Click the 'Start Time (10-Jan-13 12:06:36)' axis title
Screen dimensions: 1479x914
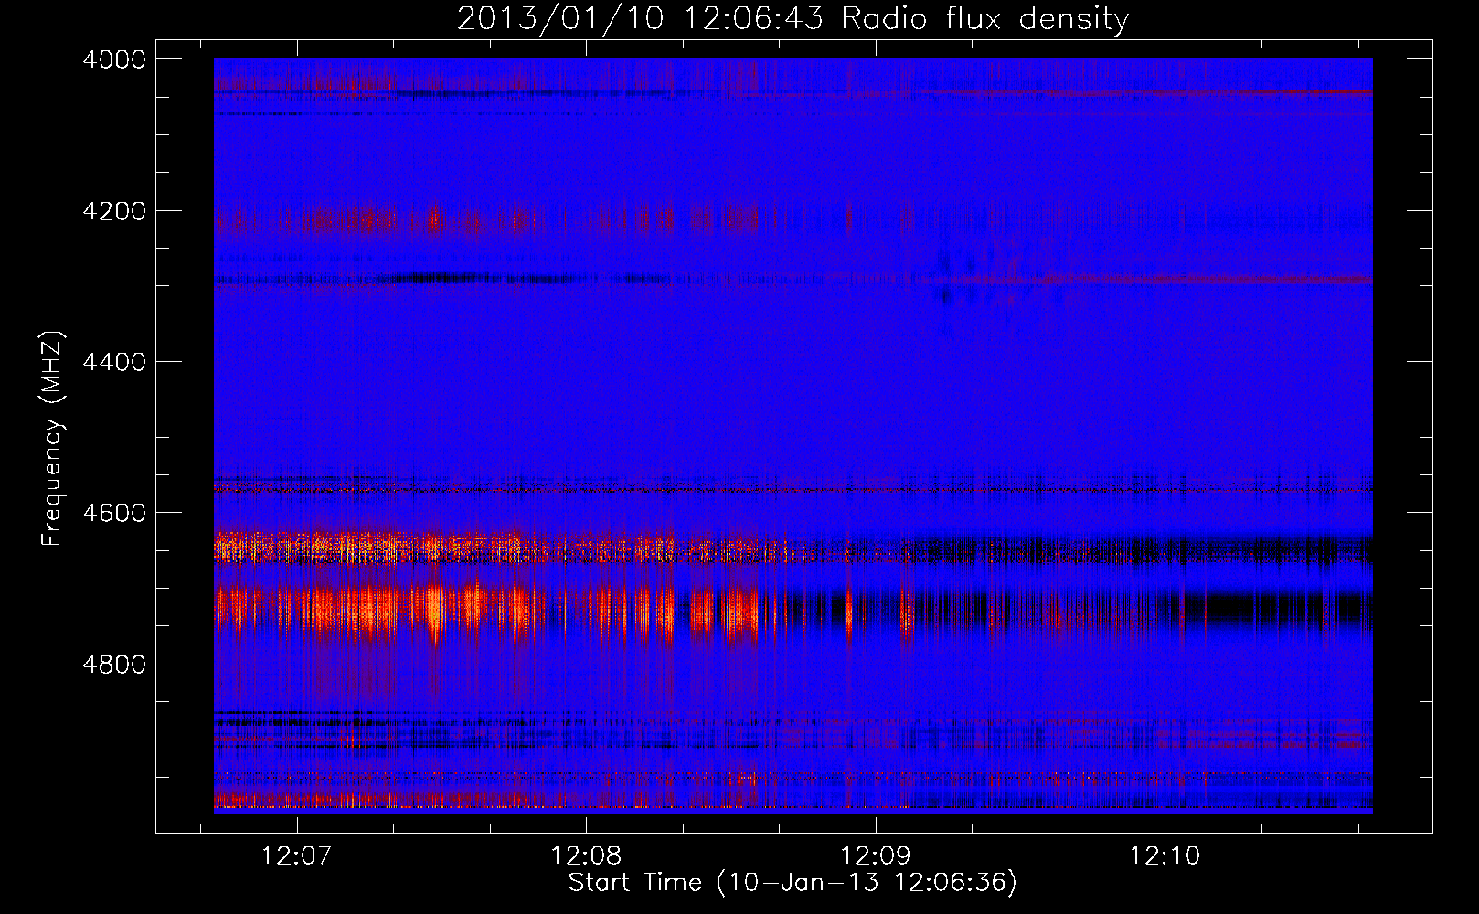click(x=793, y=883)
